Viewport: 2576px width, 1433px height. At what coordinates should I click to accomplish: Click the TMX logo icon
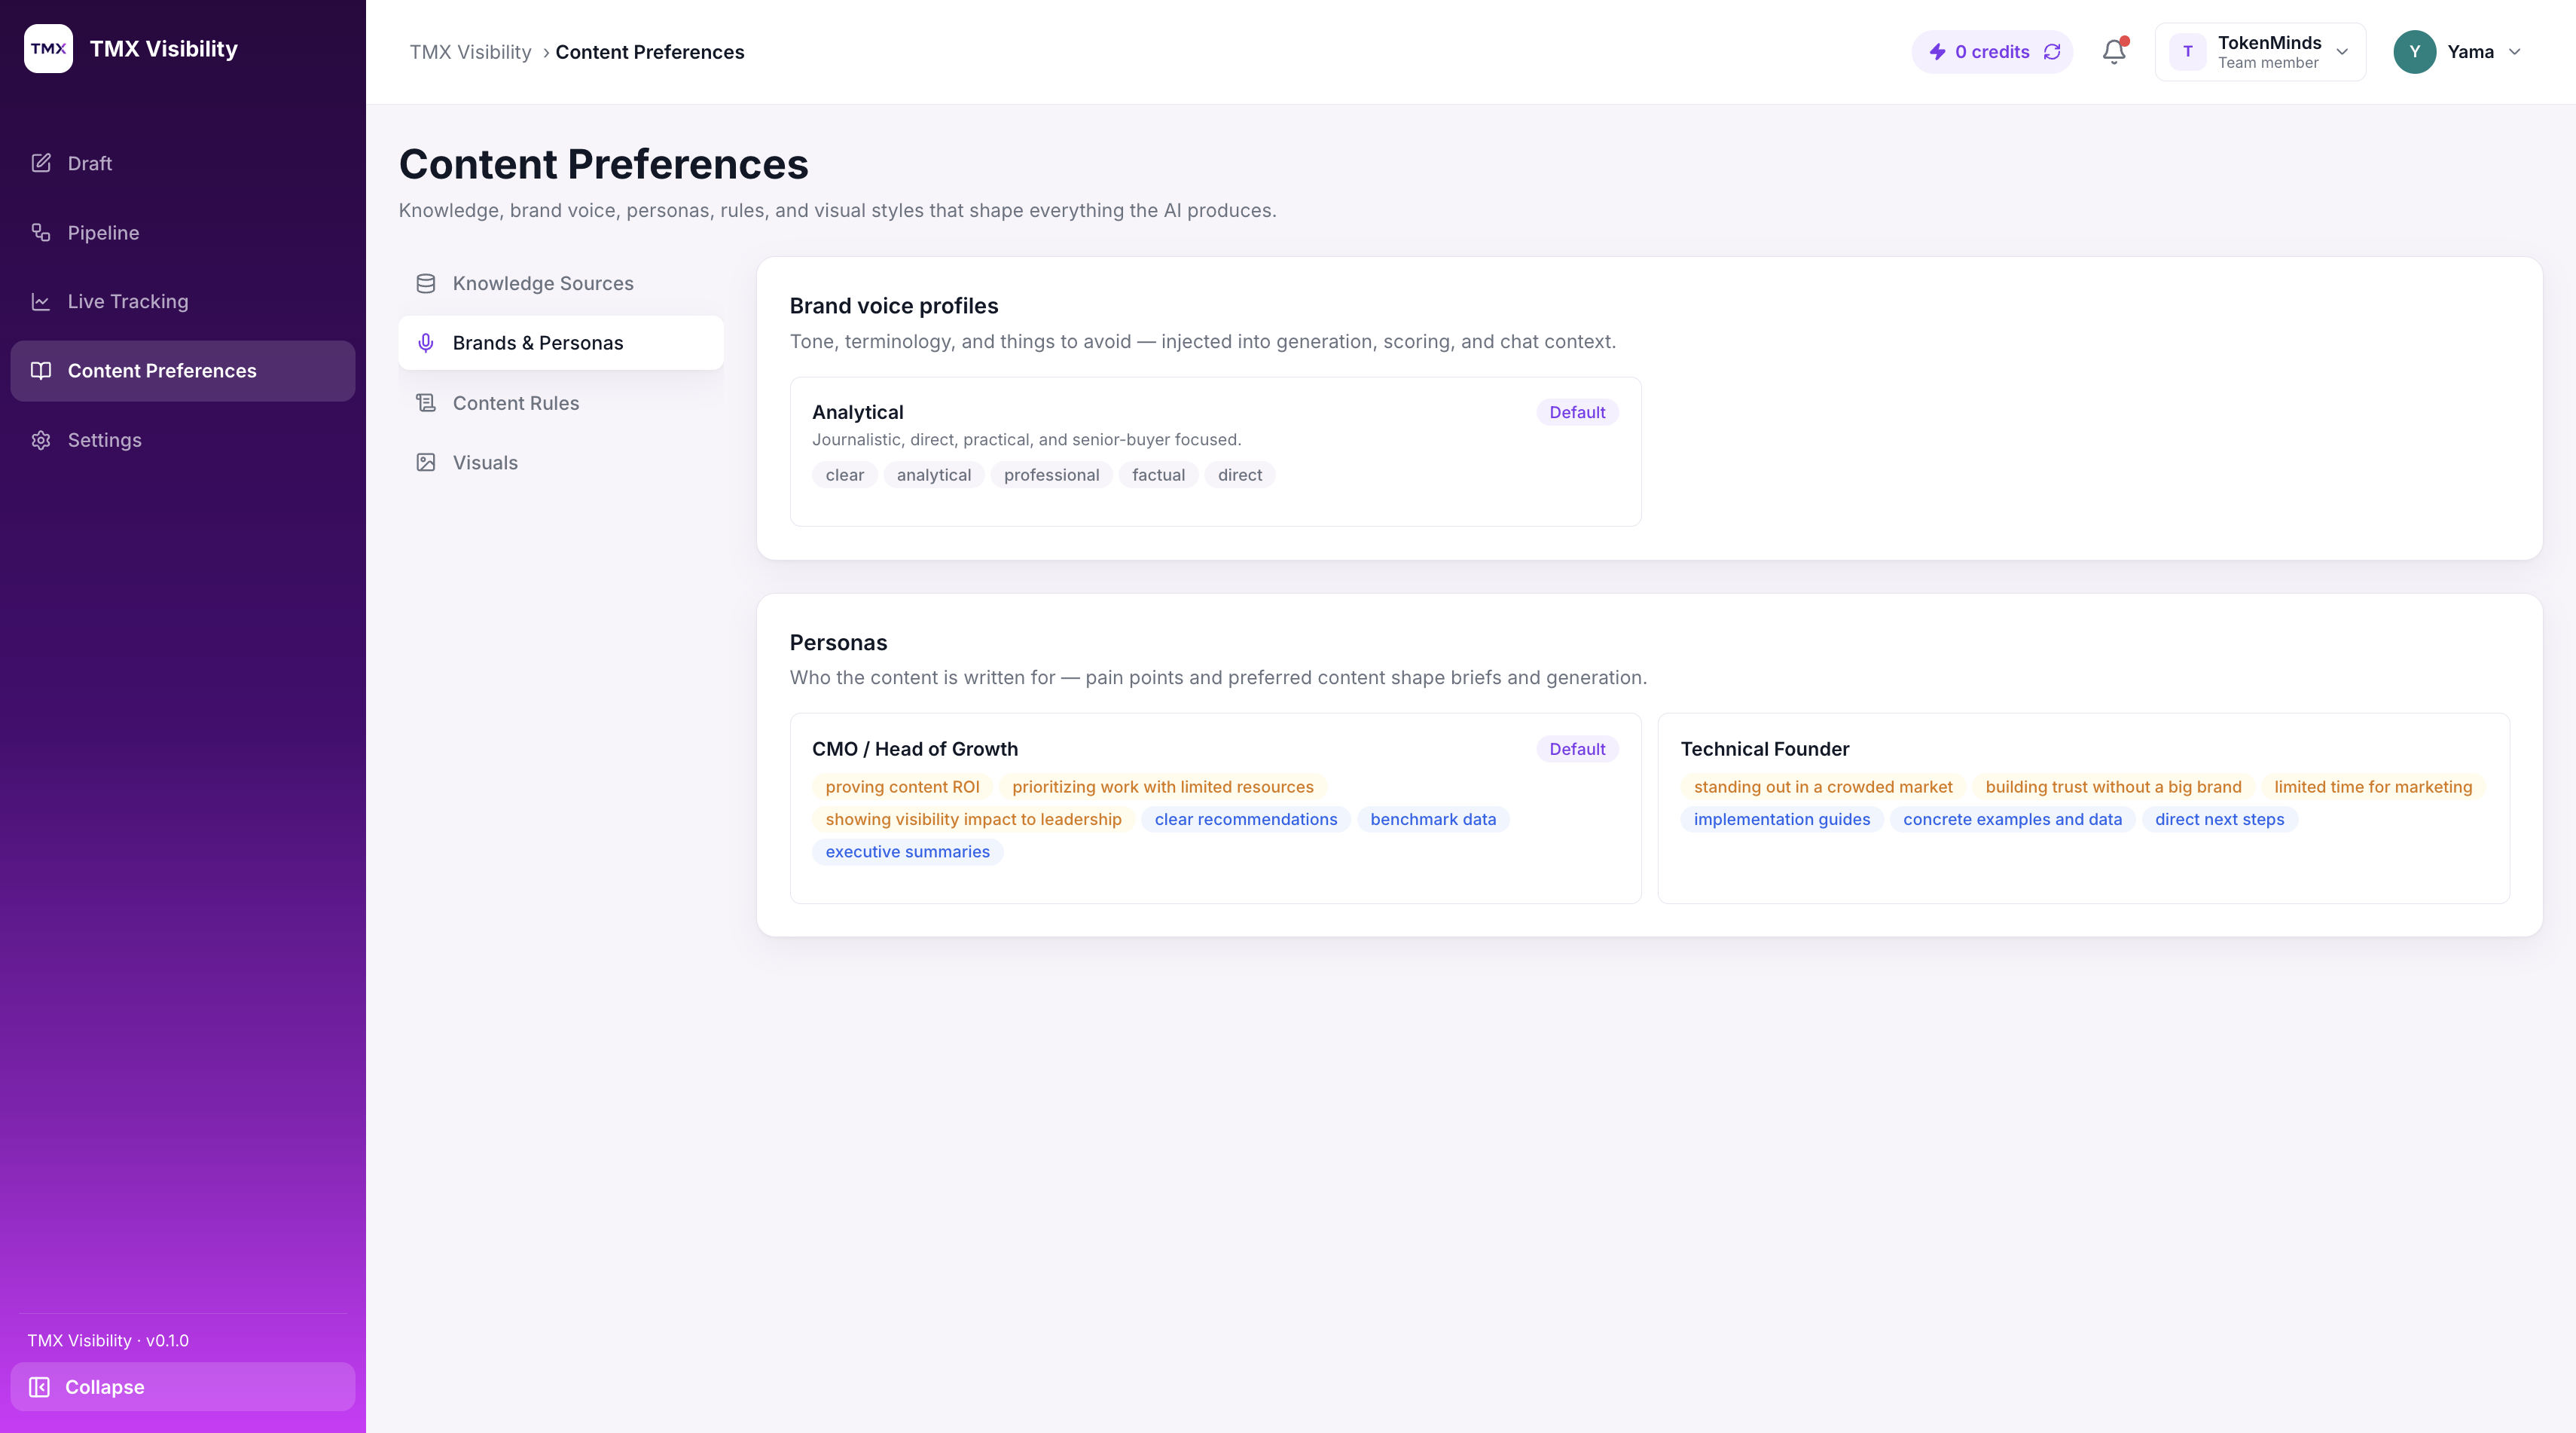[48, 49]
